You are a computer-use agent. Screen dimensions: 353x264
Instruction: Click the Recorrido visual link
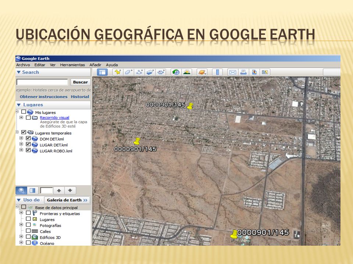pyautogui.click(x=54, y=118)
